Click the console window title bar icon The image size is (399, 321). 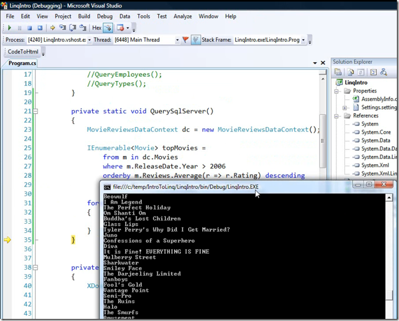pos(107,187)
